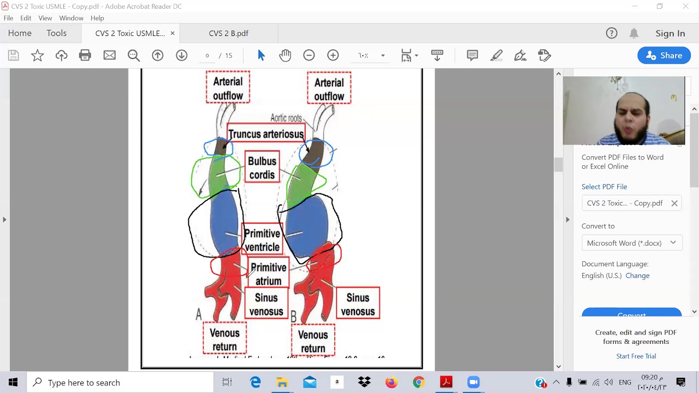Image resolution: width=699 pixels, height=393 pixels.
Task: Close the CVS 2 Toxic USMLE tab
Action: click(173, 33)
